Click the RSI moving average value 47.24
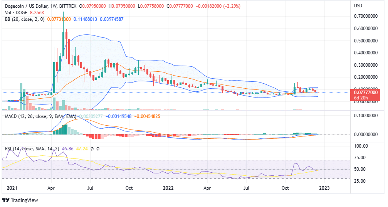 (x=82, y=149)
